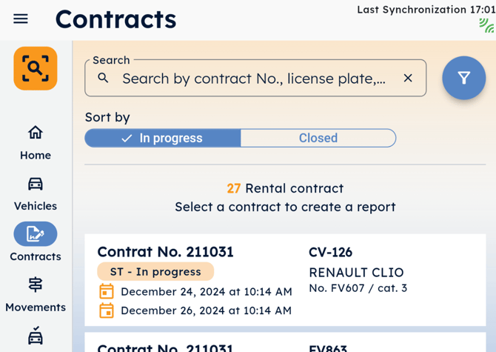The image size is (496, 352).
Task: Select the In progress sort option
Action: point(163,138)
